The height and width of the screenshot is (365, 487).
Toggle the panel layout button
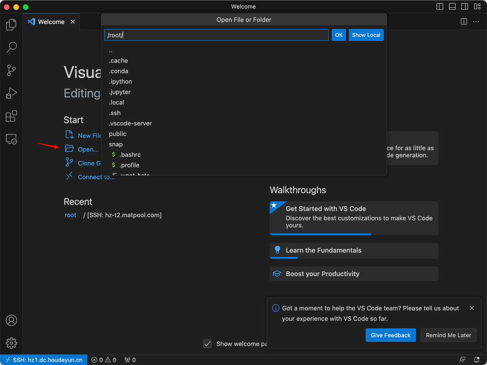(452, 6)
